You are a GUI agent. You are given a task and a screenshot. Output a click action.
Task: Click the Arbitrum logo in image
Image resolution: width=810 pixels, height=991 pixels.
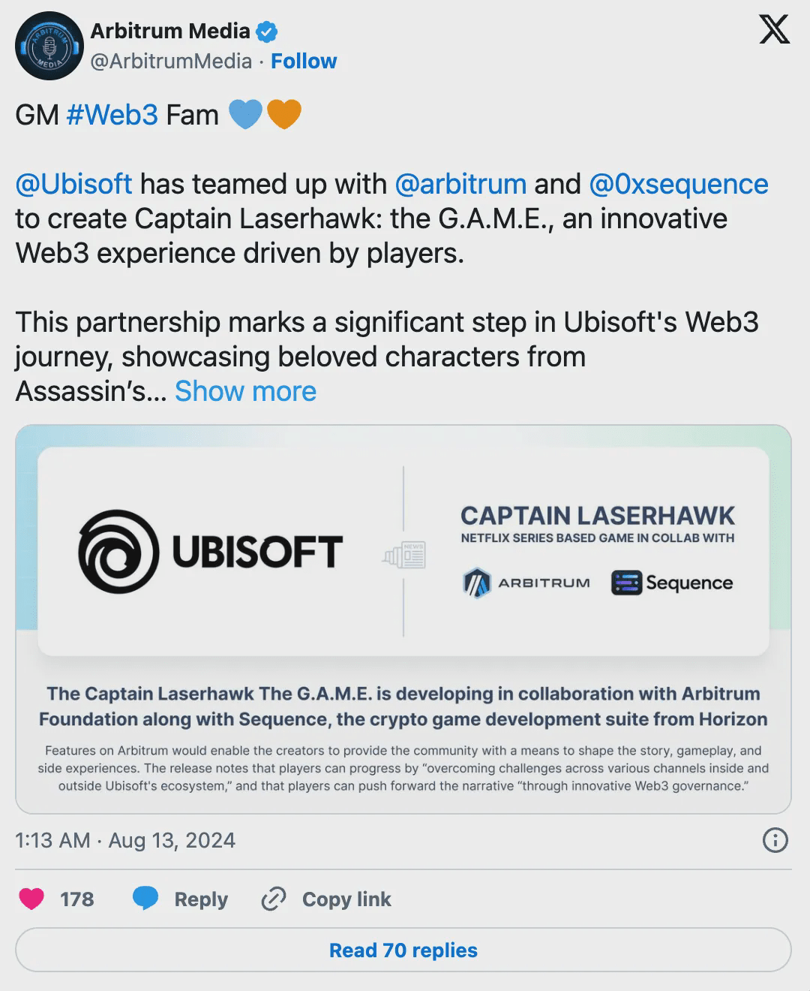coord(477,583)
